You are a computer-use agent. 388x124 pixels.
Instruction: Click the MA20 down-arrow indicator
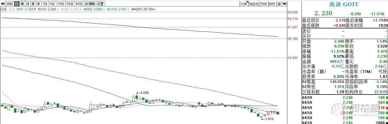click(x=81, y=9)
